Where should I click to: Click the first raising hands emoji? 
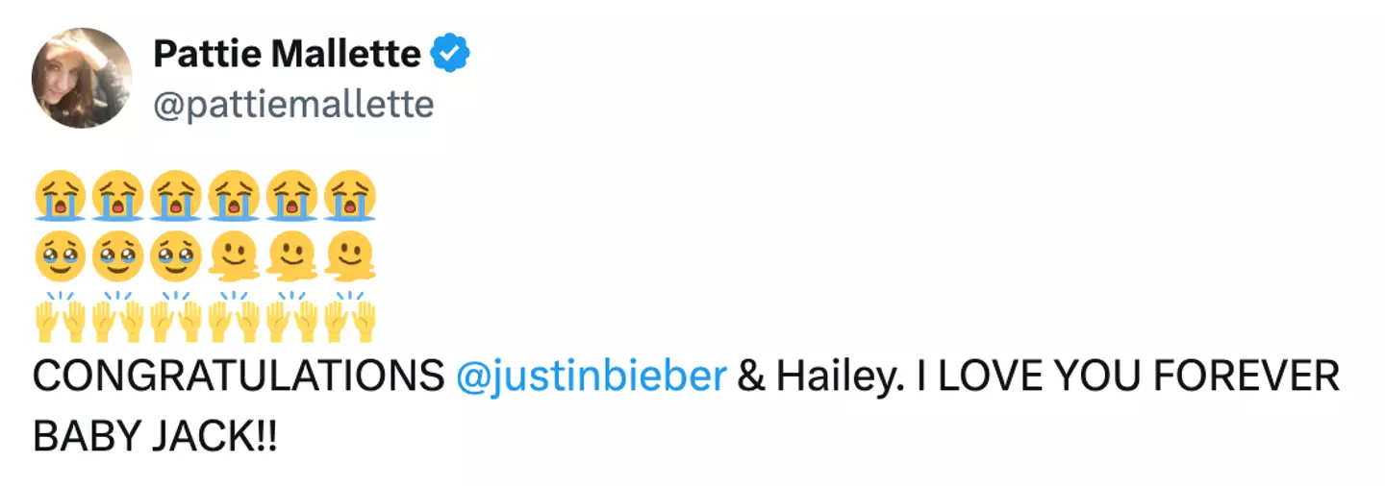60,318
